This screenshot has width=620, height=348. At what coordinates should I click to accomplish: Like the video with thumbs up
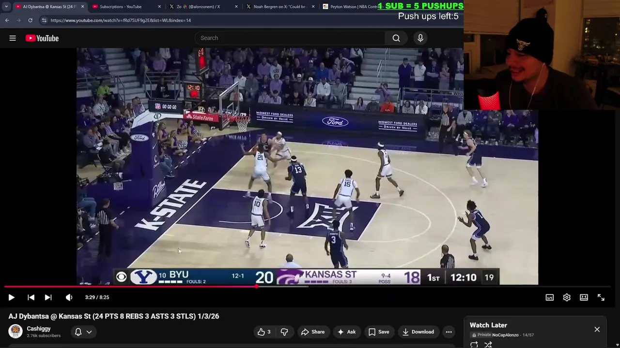coord(263,332)
